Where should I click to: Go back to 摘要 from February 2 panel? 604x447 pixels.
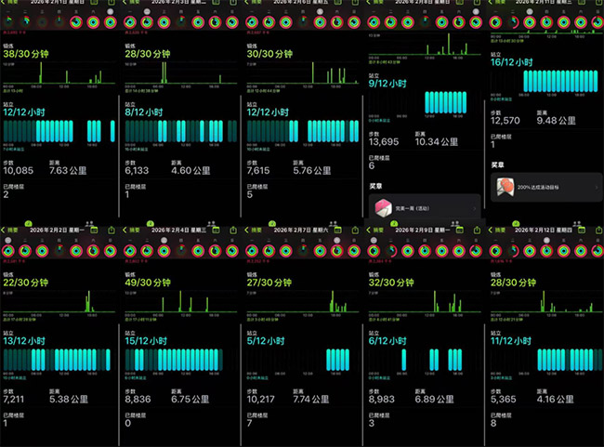pyautogui.click(x=15, y=229)
